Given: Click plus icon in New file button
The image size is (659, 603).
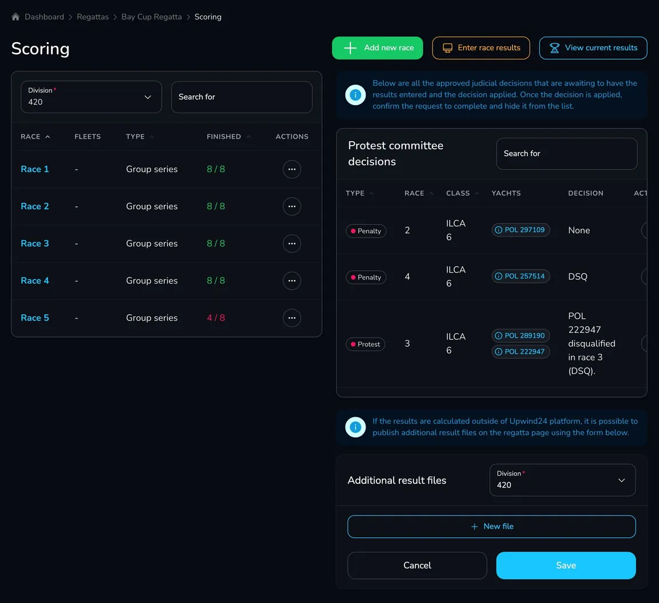Looking at the screenshot, I should (474, 526).
